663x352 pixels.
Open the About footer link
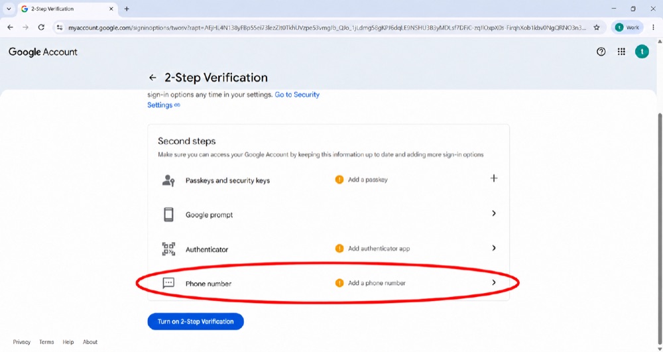point(90,342)
